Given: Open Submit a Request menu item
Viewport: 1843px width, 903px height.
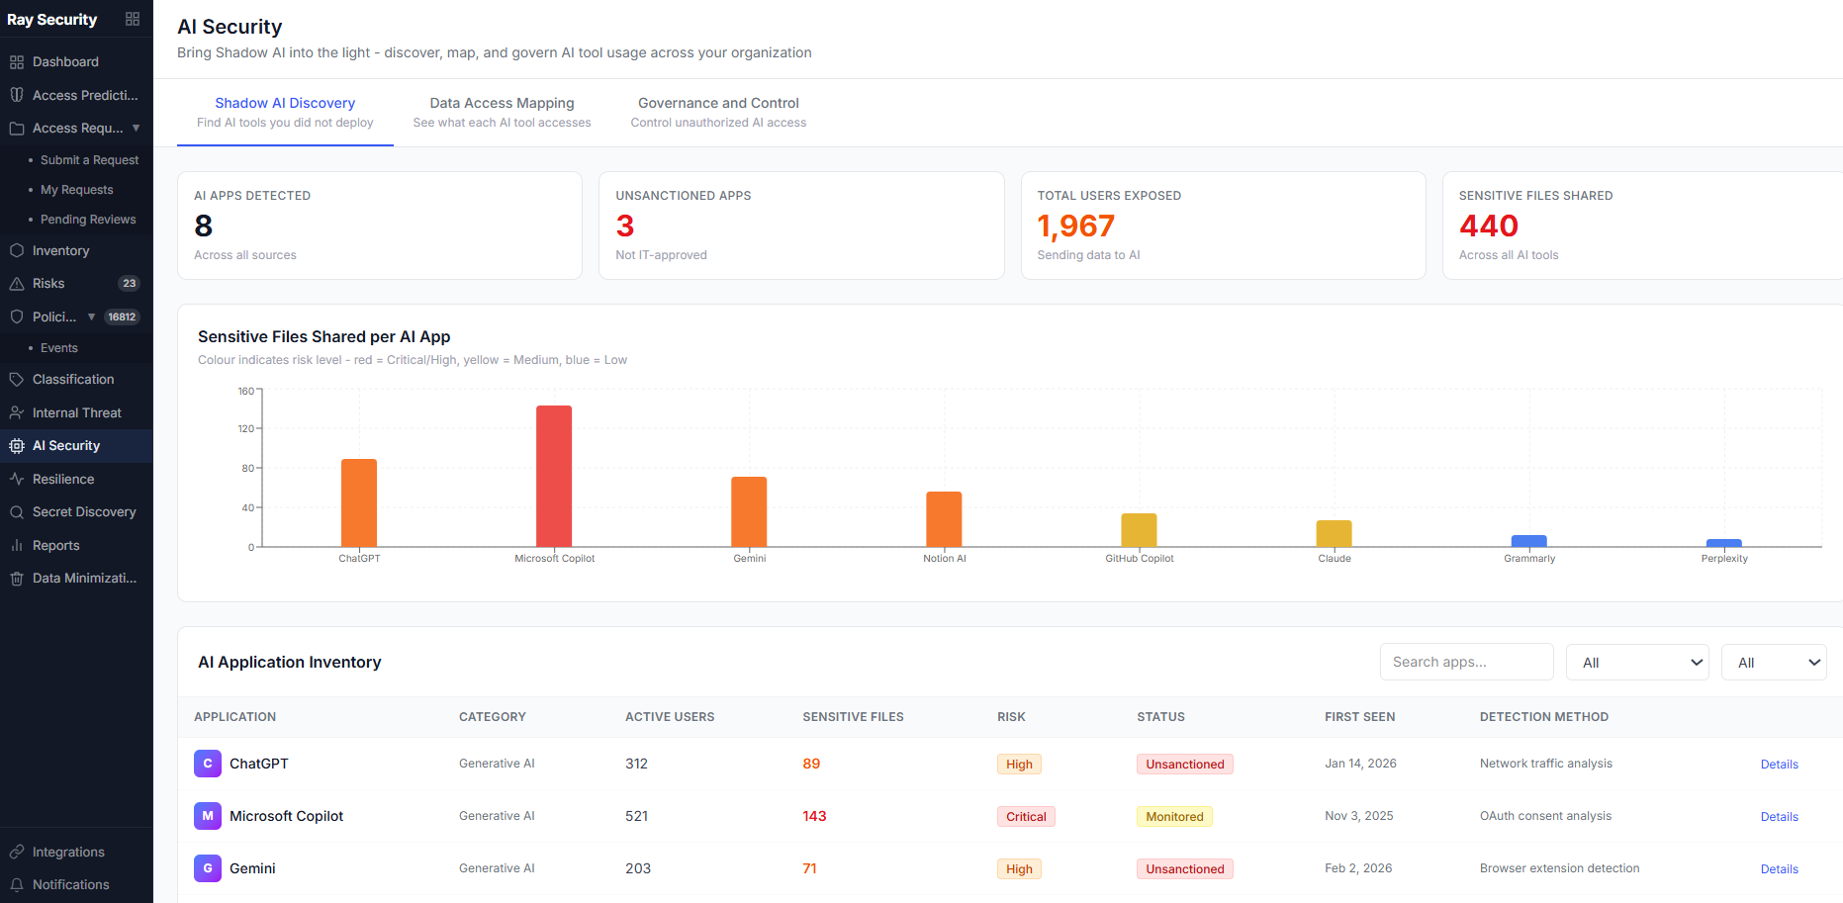Looking at the screenshot, I should pos(89,160).
